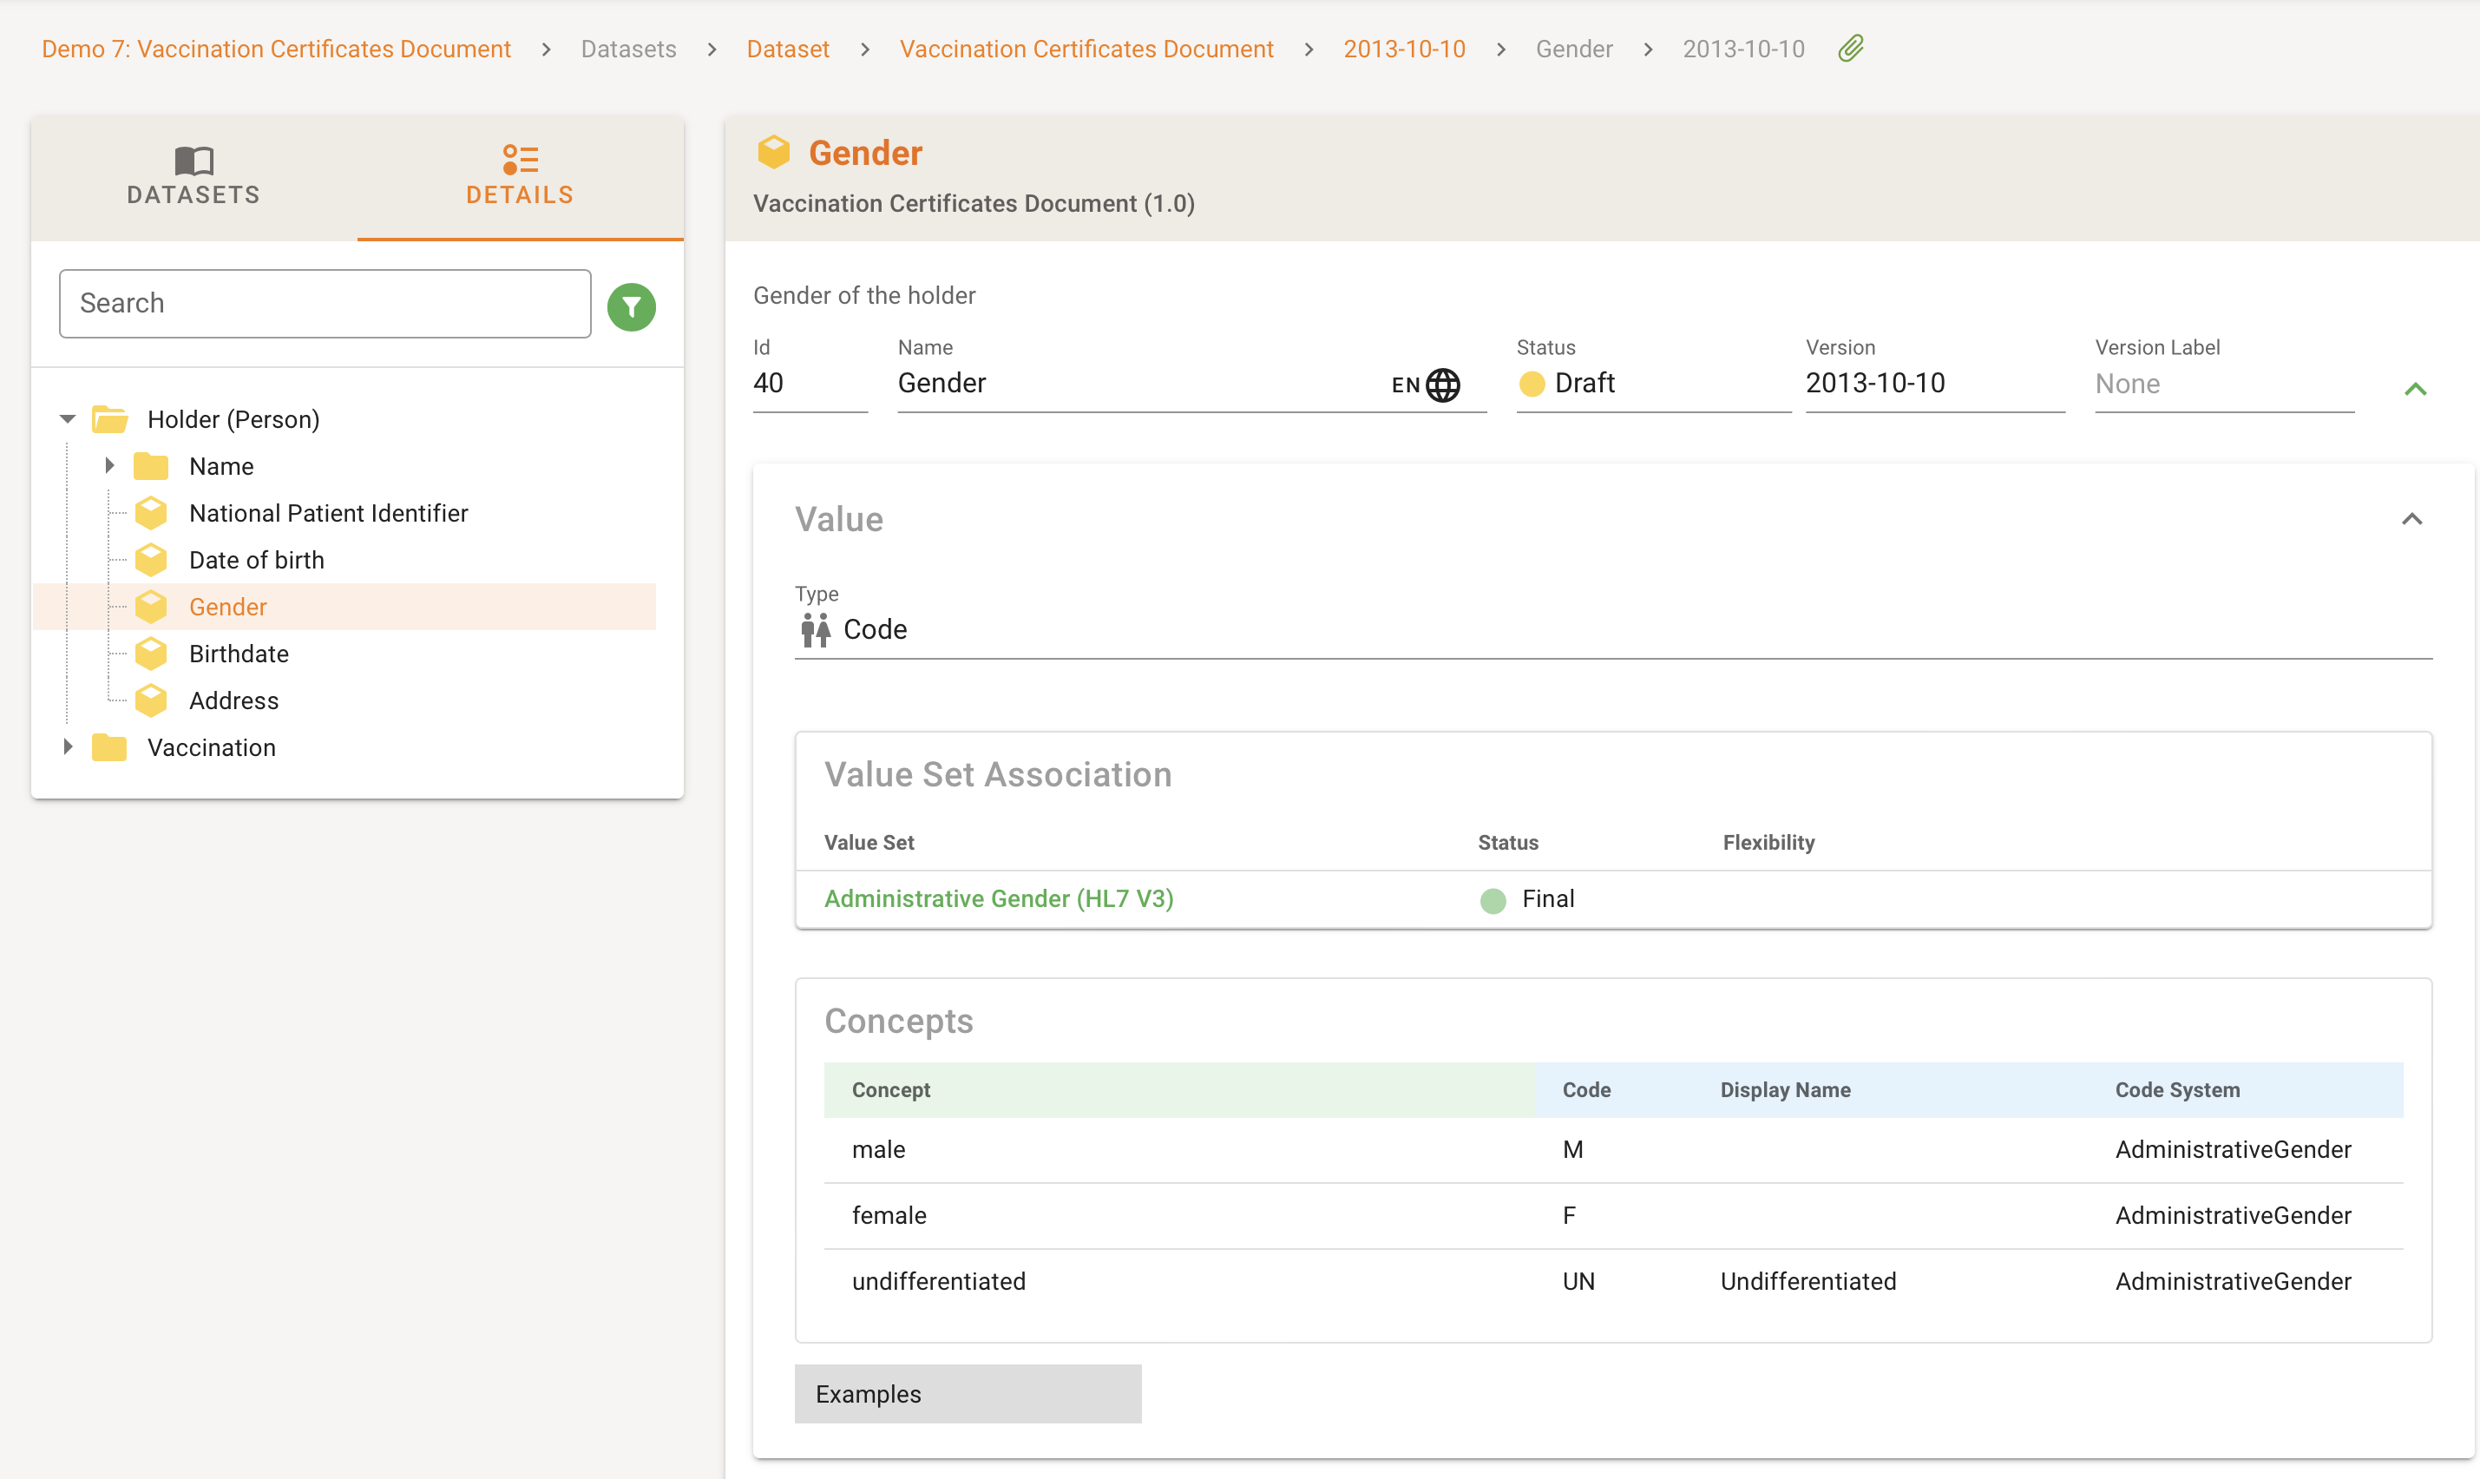Expand the Vaccination folder arrow
This screenshot has height=1479, width=2480.
click(68, 747)
